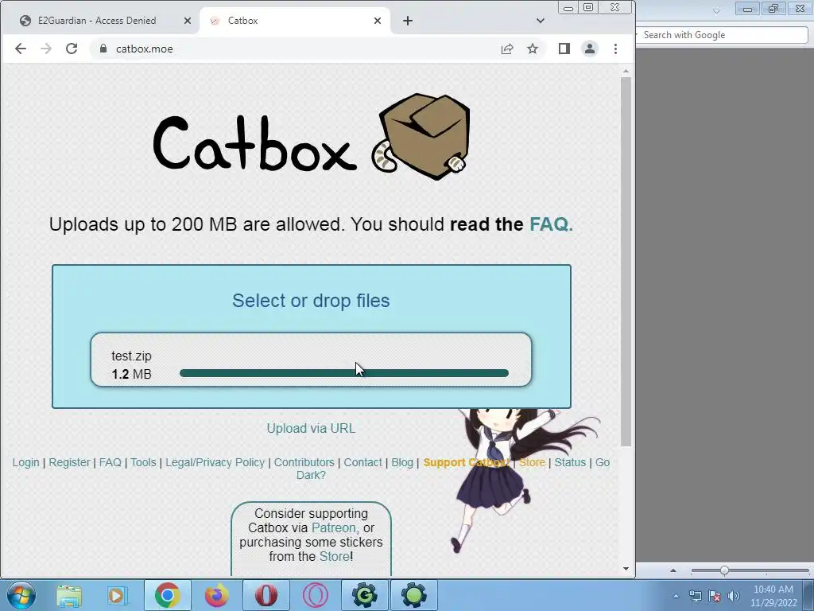
Task: Open the FAQ link in the headline
Action: tap(551, 224)
